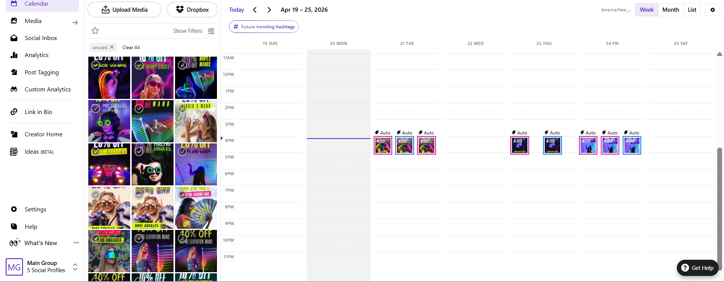Viewport: 724px width, 282px height.
Task: Click the Show Filters sliders icon
Action: coord(211,31)
